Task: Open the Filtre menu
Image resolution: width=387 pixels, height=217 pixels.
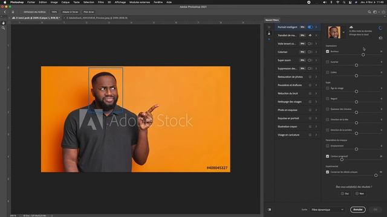Action: (101, 2)
